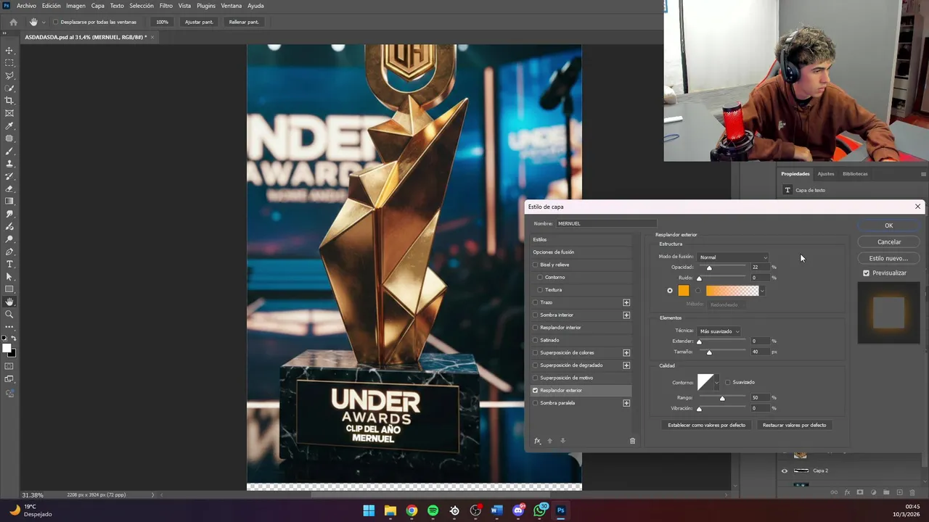Viewport: 929px width, 522px height.
Task: Select the Hand tool in the toolbar
Action: coord(9,302)
